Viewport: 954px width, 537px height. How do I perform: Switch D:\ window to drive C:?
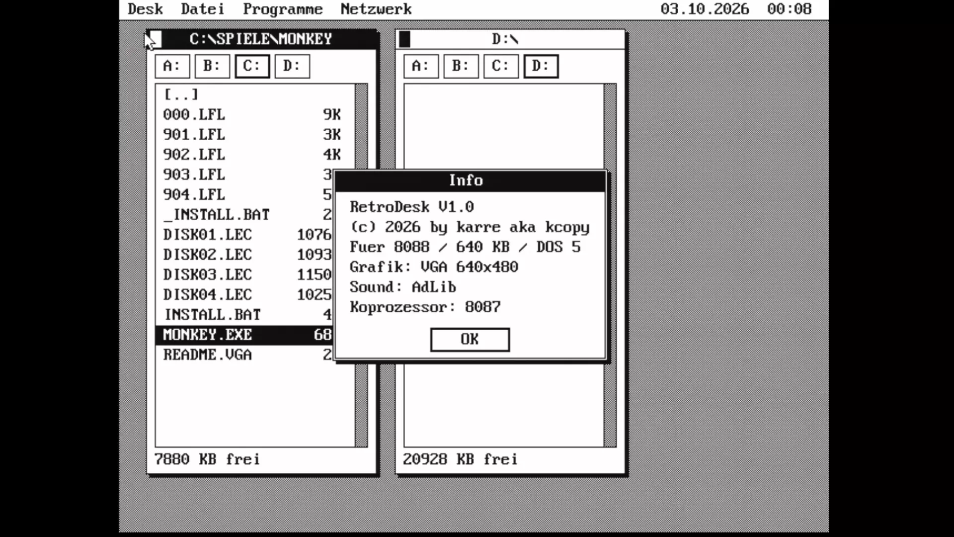coord(500,66)
